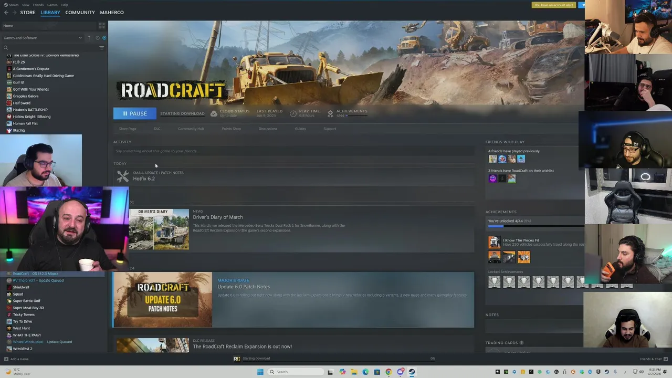Click the library search field
672x378 pixels.
(x=50, y=48)
